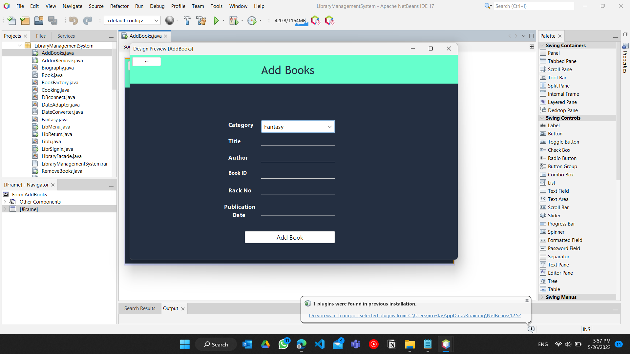Start debugging using the Debug Project icon

[x=234, y=20]
